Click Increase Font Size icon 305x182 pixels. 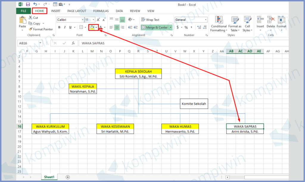98,20
